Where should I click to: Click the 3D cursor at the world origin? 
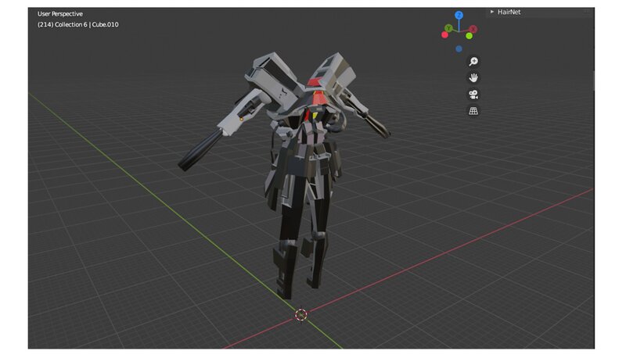[301, 315]
